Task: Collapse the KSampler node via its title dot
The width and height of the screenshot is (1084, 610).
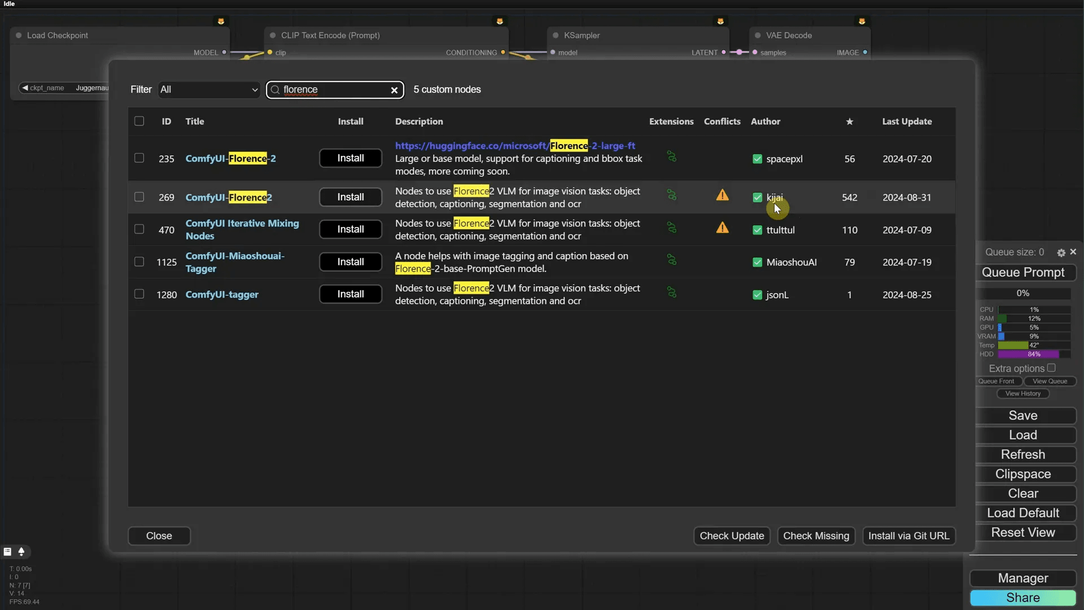Action: (x=556, y=35)
